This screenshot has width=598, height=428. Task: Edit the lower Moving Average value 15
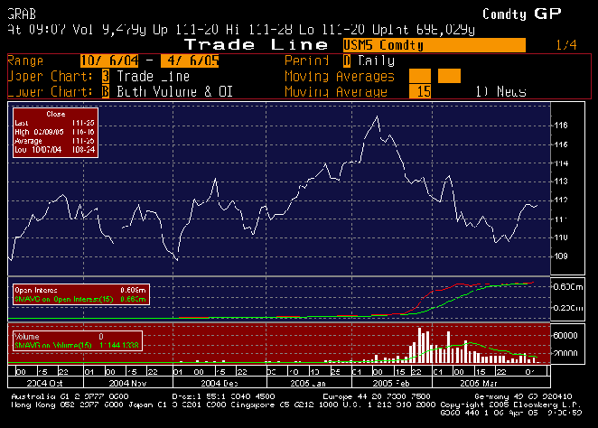[x=420, y=91]
